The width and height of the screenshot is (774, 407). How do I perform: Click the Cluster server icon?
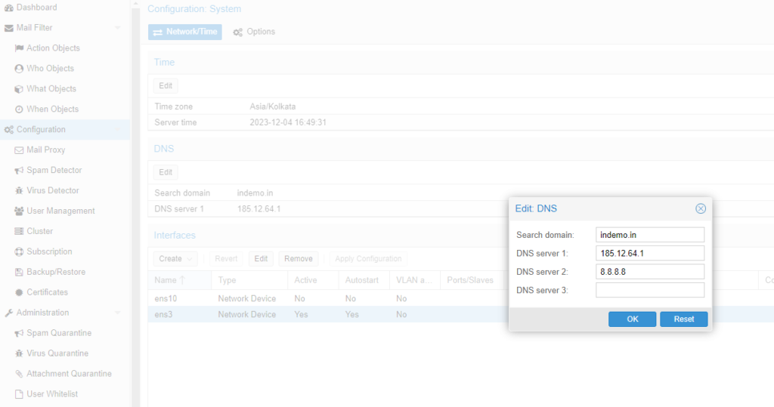click(x=19, y=231)
